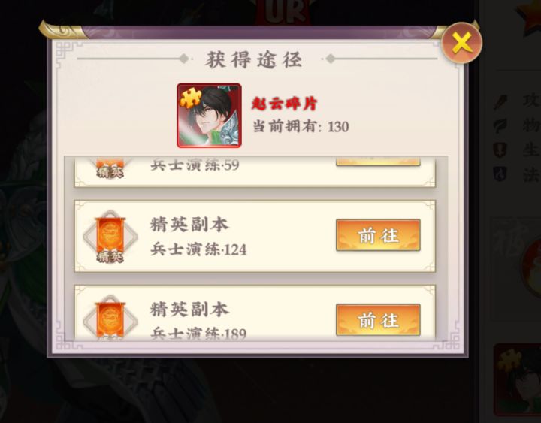Click the sword attack stat icon beside 攻
Image resolution: width=541 pixels, height=423 pixels.
(500, 101)
